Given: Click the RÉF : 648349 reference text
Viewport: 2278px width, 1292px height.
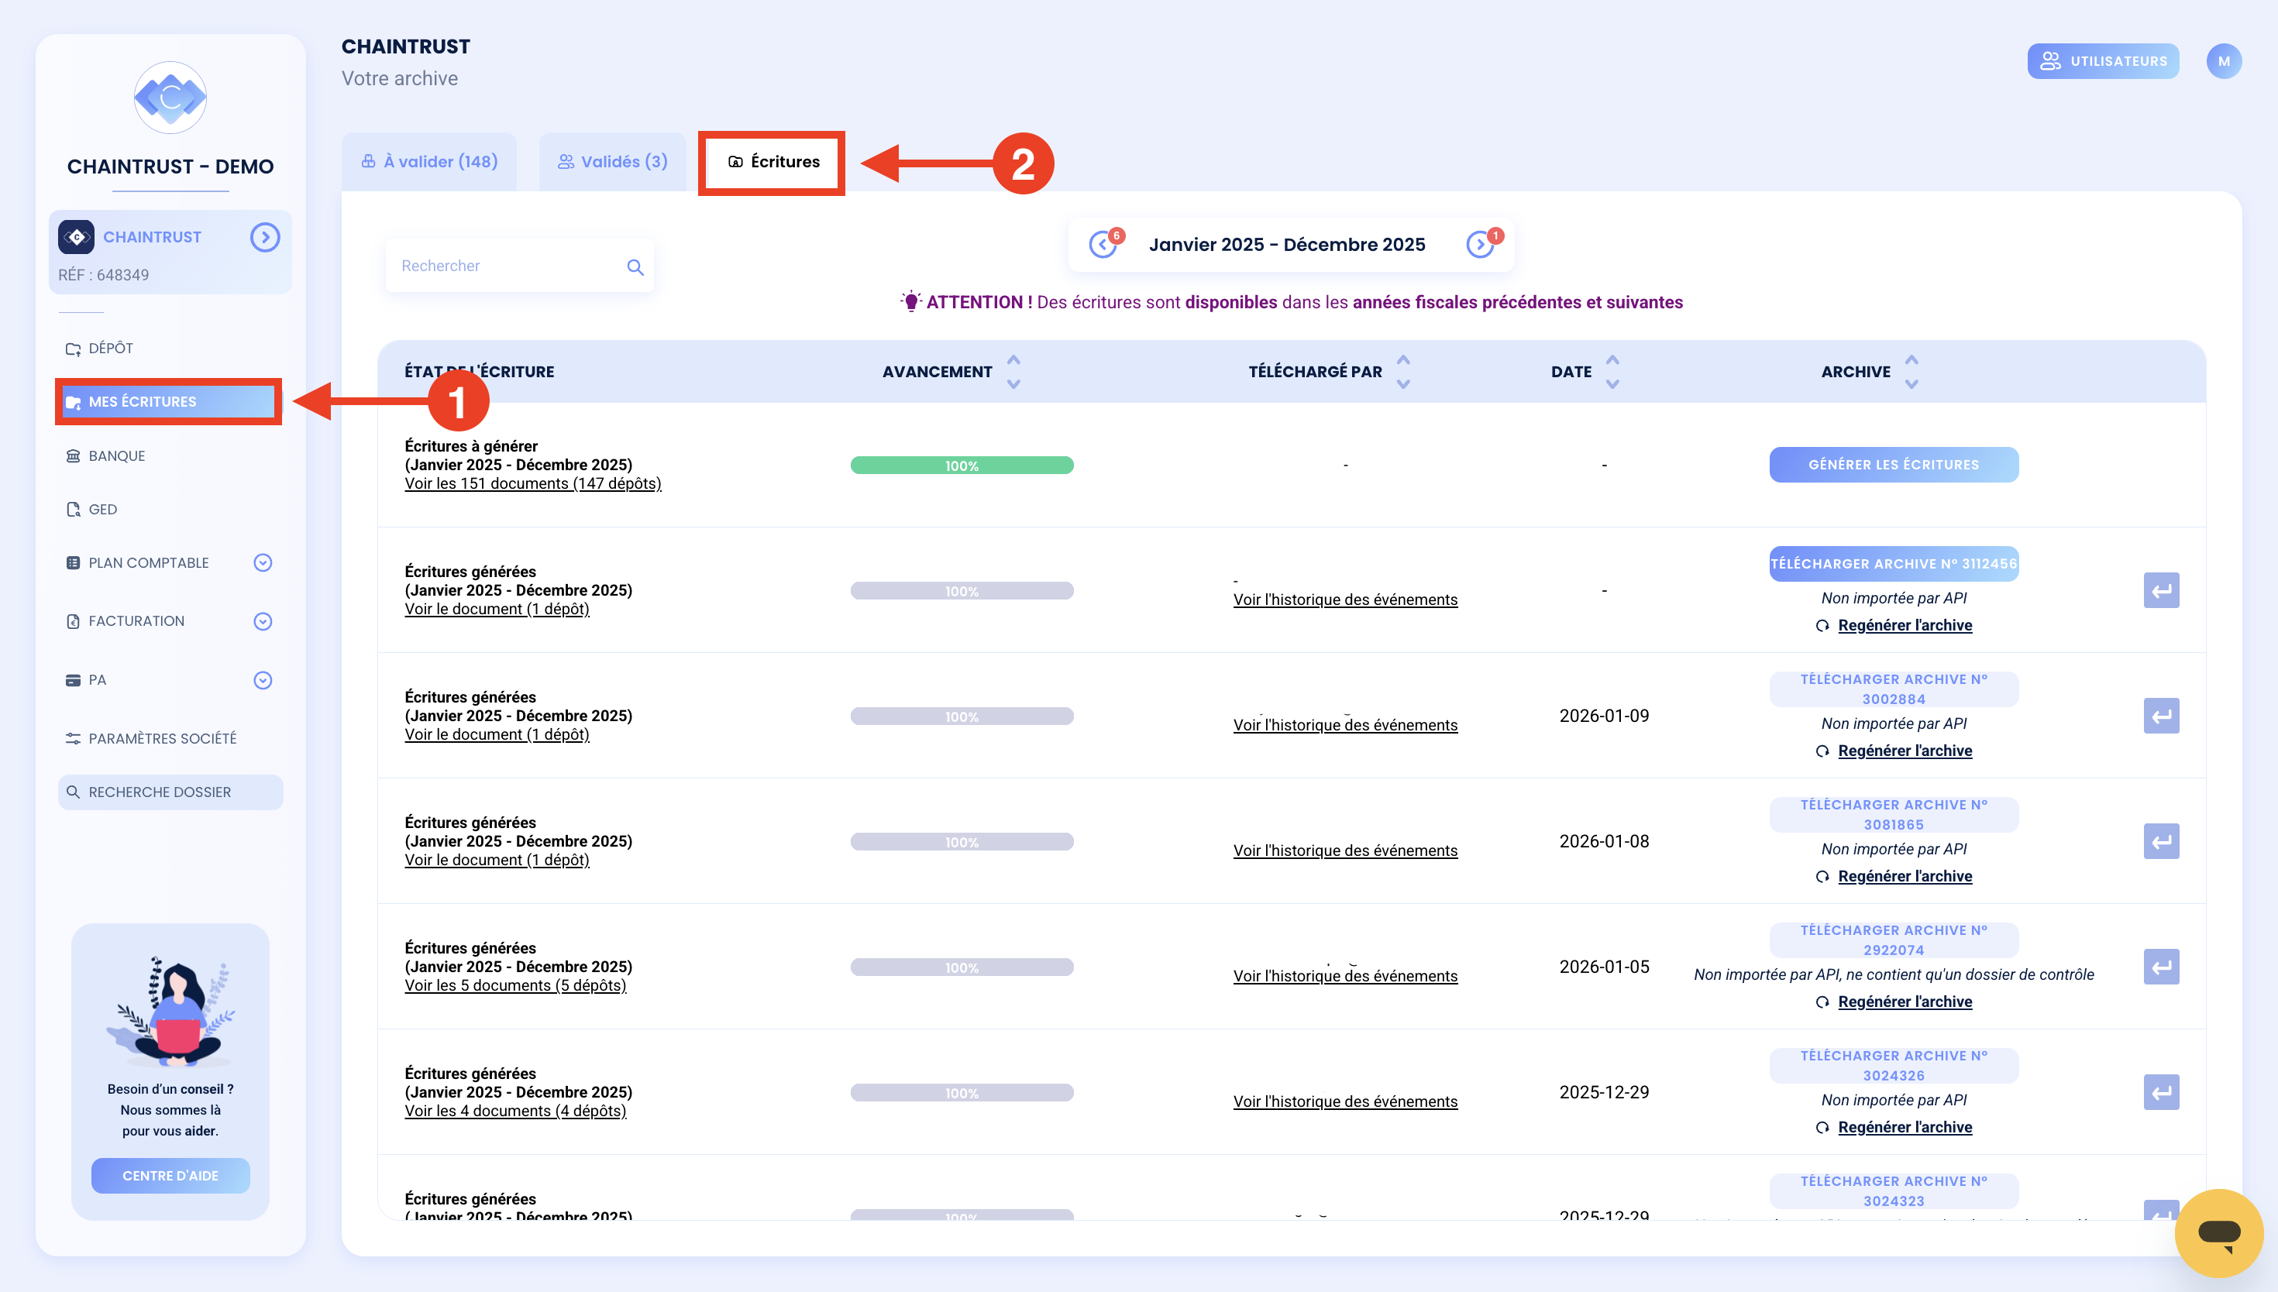Looking at the screenshot, I should tap(104, 275).
